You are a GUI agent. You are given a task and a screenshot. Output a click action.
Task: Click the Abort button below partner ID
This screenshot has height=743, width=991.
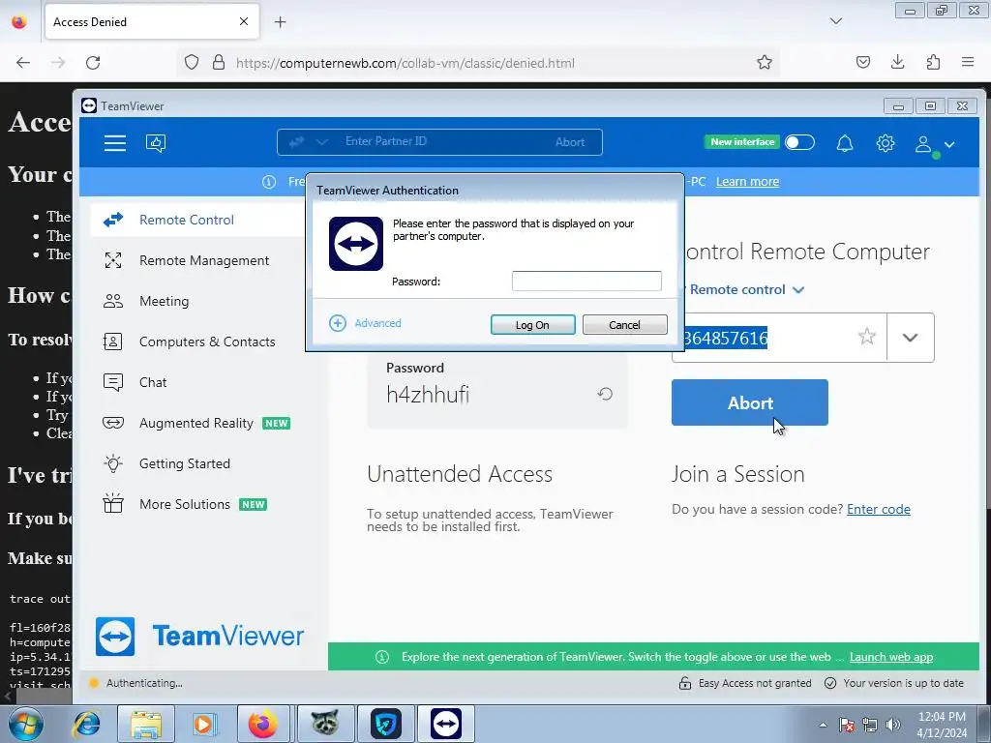tap(750, 402)
